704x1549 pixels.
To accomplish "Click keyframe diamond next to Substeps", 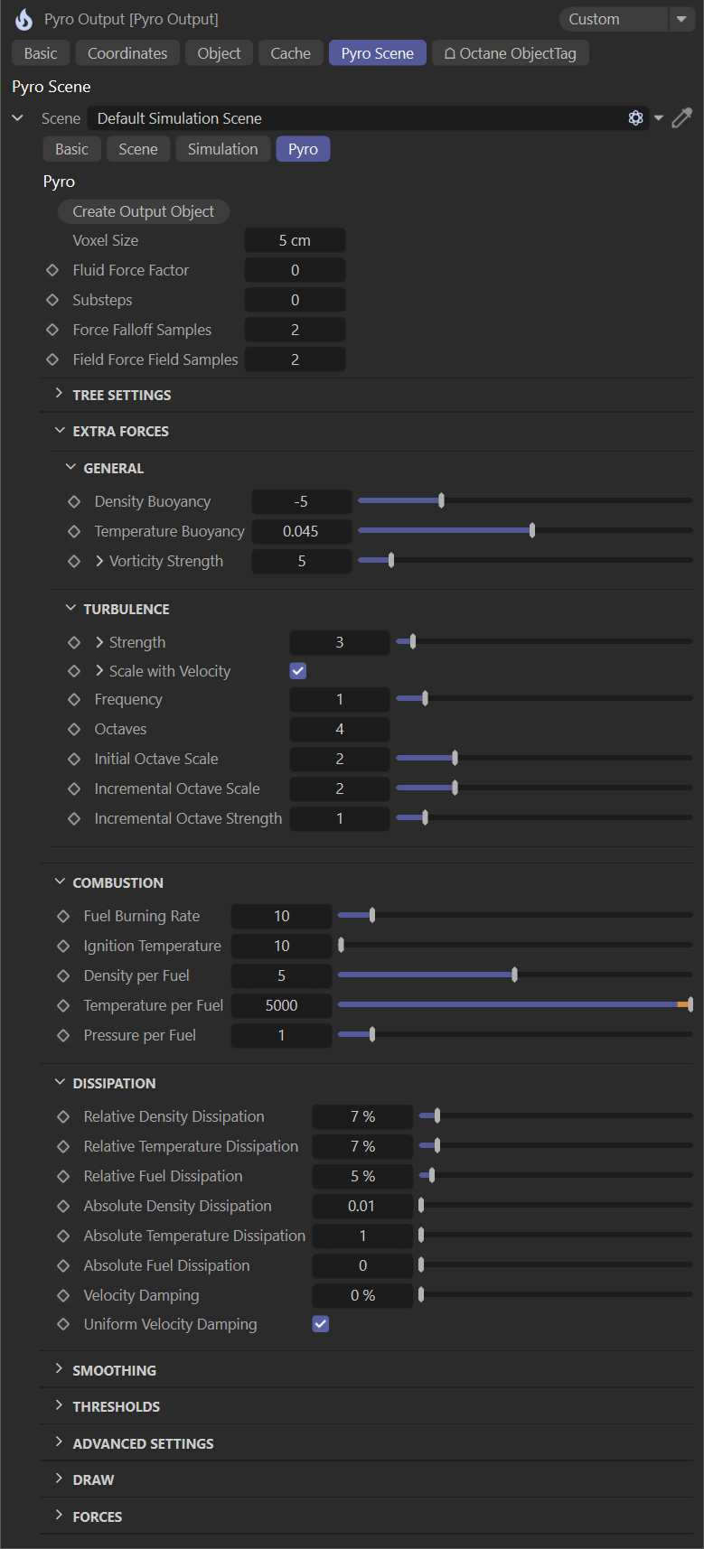I will point(52,300).
